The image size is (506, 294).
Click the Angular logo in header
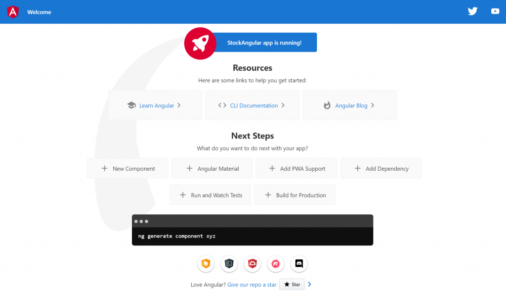[13, 12]
